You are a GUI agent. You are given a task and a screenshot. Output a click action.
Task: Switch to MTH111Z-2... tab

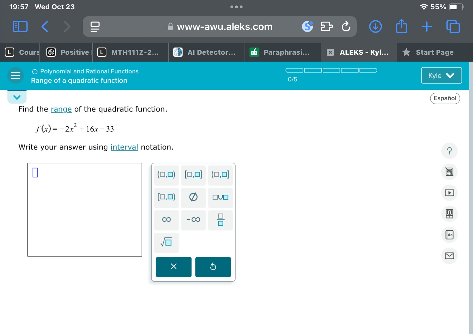coord(130,52)
